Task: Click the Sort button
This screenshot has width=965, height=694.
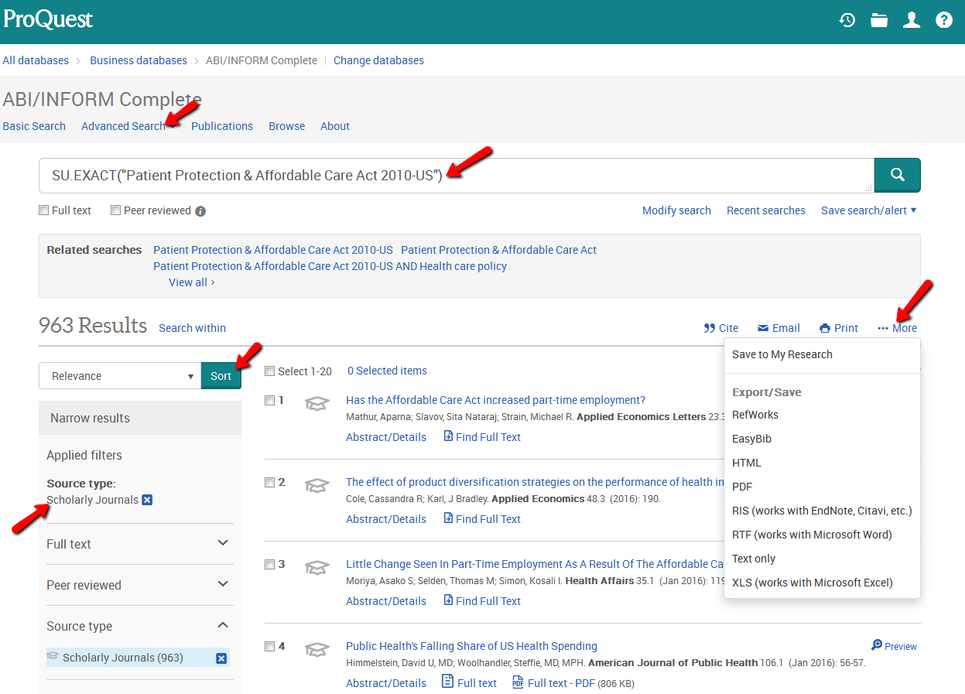Action: pyautogui.click(x=221, y=376)
